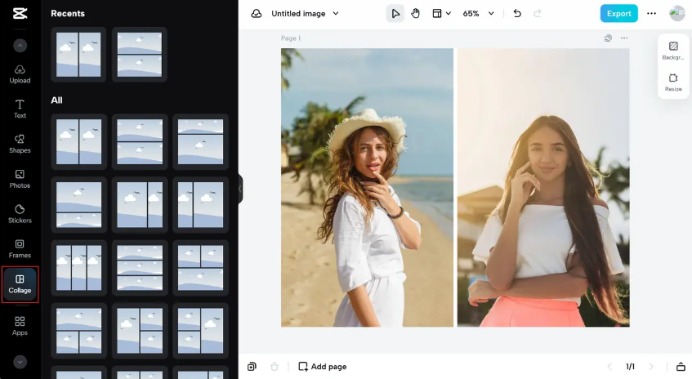Choose the wide-left narrow-right columns layout

pyautogui.click(x=140, y=205)
